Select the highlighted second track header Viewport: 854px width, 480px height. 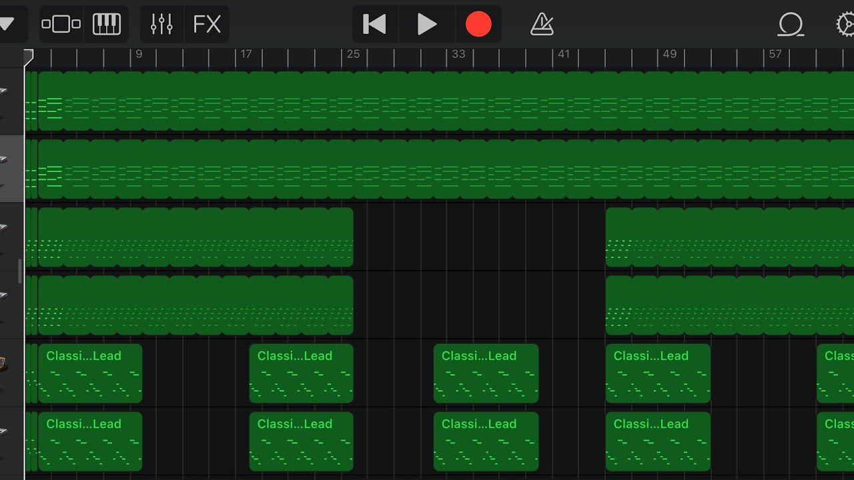pos(12,169)
